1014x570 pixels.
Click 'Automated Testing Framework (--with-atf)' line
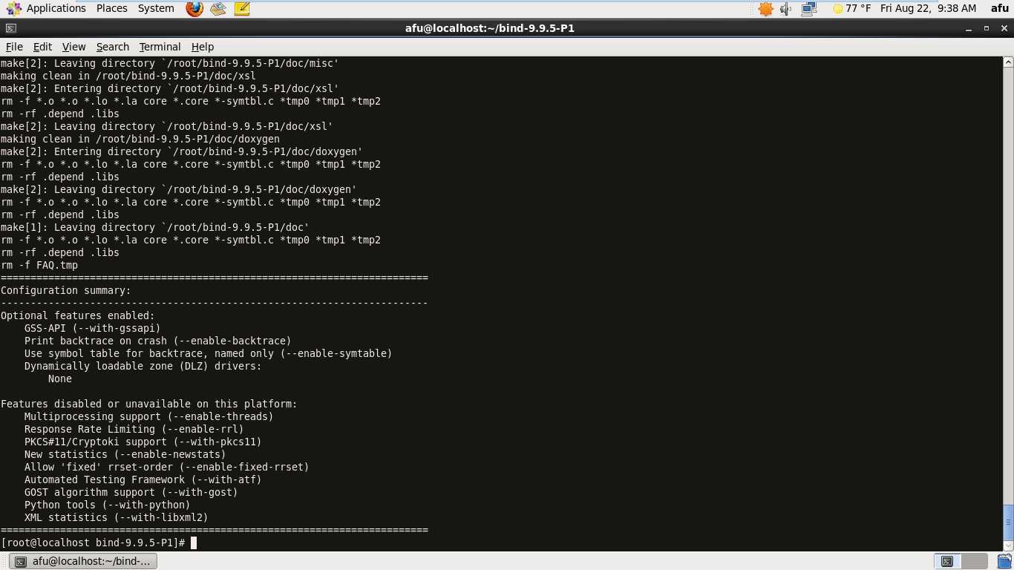click(x=143, y=479)
